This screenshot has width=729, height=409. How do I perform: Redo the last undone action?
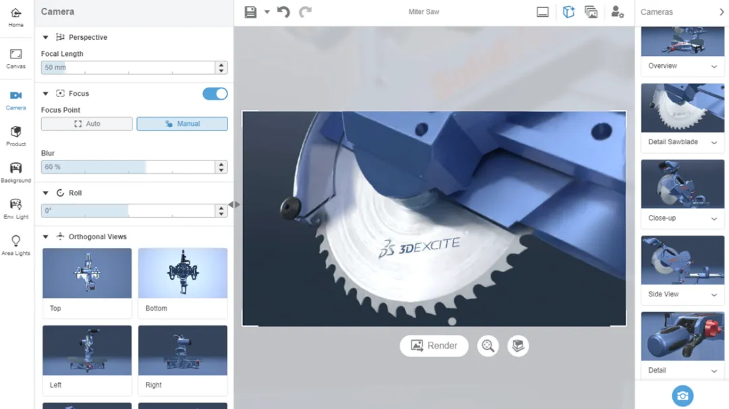pyautogui.click(x=305, y=12)
